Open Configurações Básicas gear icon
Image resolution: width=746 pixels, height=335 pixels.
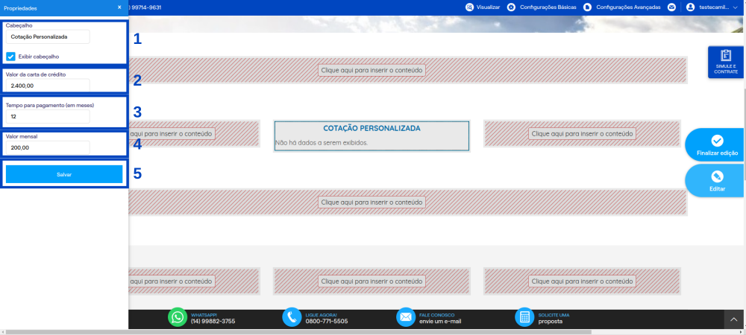click(x=512, y=7)
